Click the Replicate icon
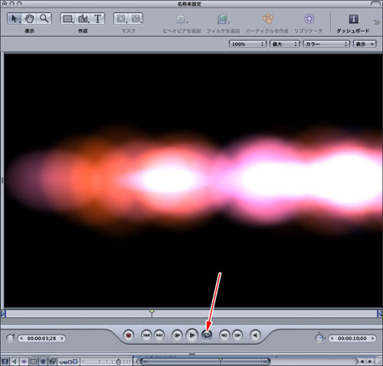 [309, 19]
